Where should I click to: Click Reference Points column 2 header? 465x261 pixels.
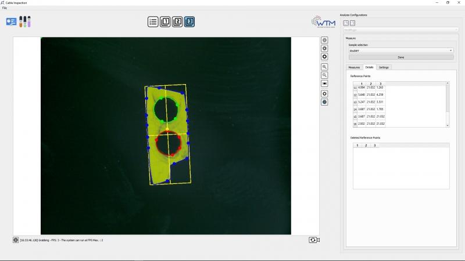(x=371, y=84)
